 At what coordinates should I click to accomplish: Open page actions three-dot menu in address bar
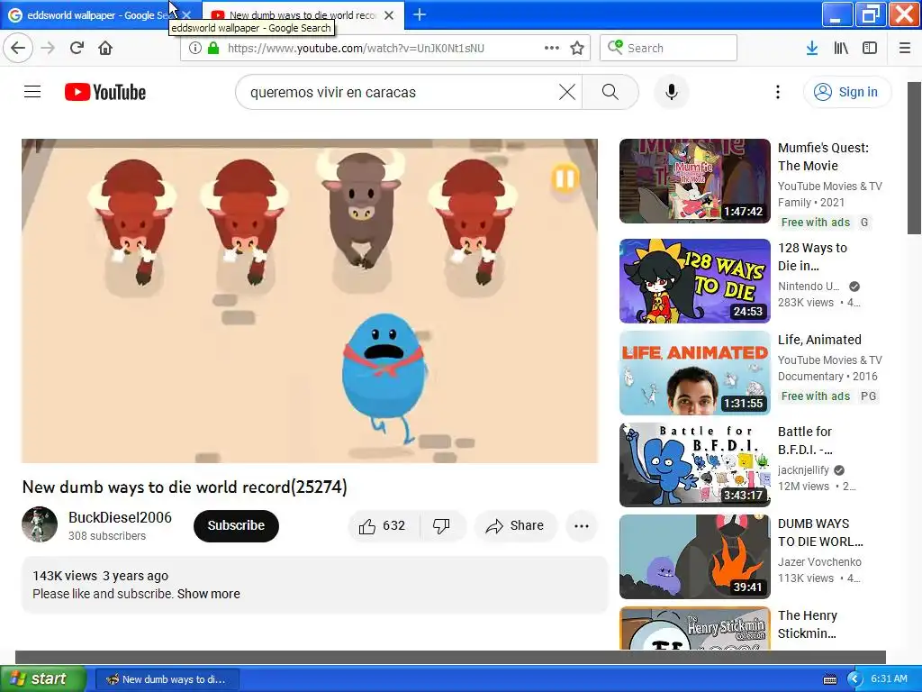click(552, 48)
